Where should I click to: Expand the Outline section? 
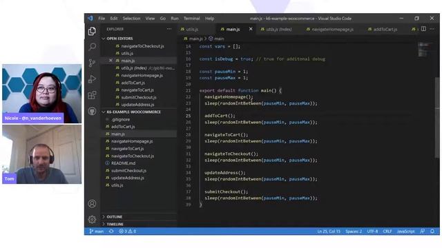pos(115,217)
